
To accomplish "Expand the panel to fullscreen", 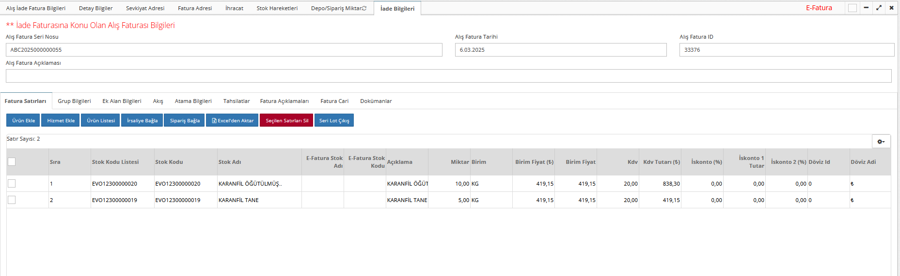I will (x=879, y=8).
